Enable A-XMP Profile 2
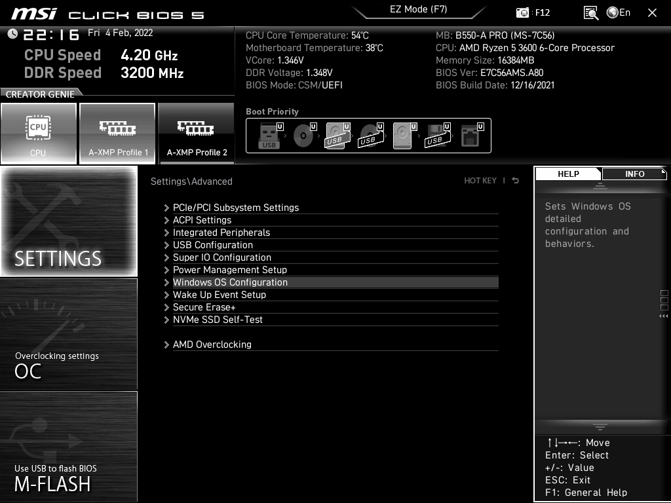Screen dimensions: 671x503 point(197,134)
